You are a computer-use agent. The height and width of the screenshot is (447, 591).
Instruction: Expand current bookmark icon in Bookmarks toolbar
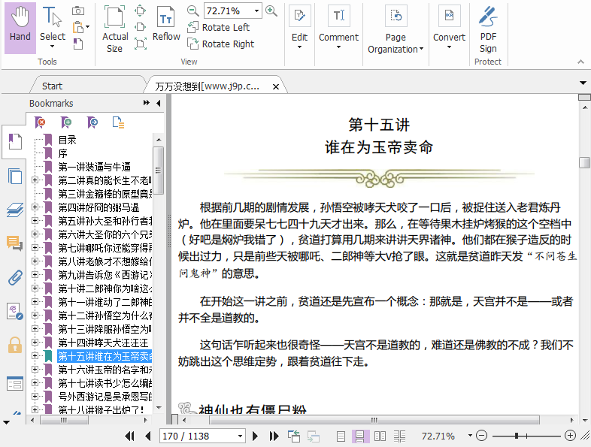coord(118,122)
